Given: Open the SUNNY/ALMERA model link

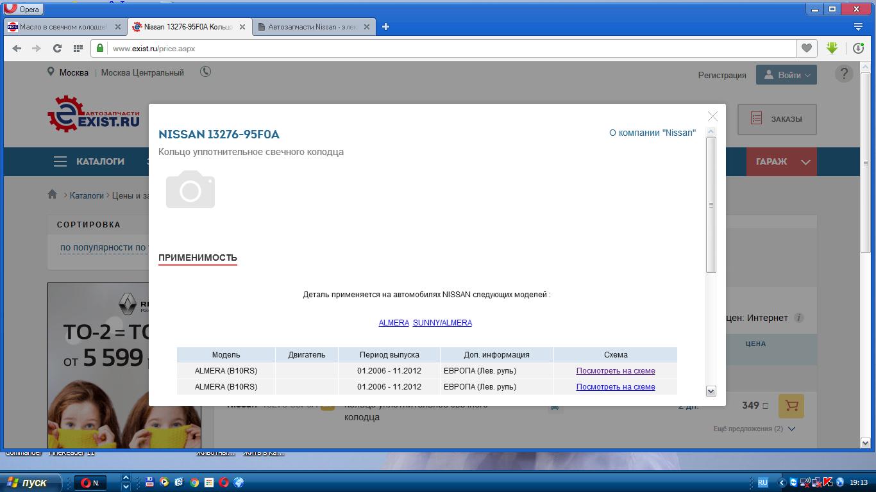Looking at the screenshot, I should (x=442, y=323).
